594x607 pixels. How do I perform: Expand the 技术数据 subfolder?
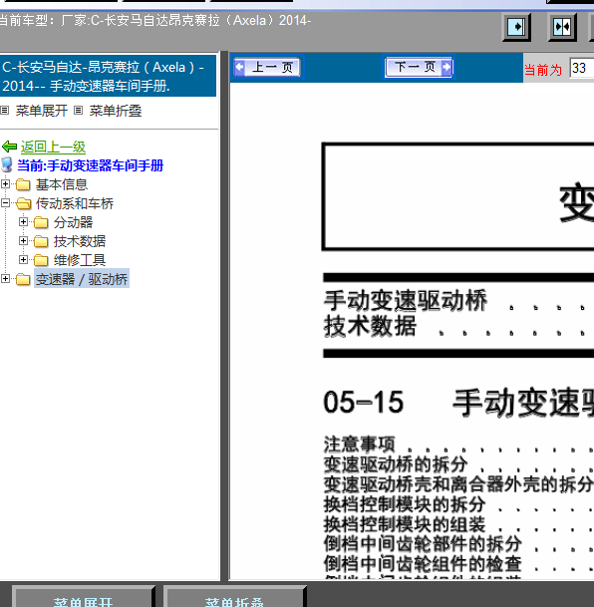tap(23, 240)
